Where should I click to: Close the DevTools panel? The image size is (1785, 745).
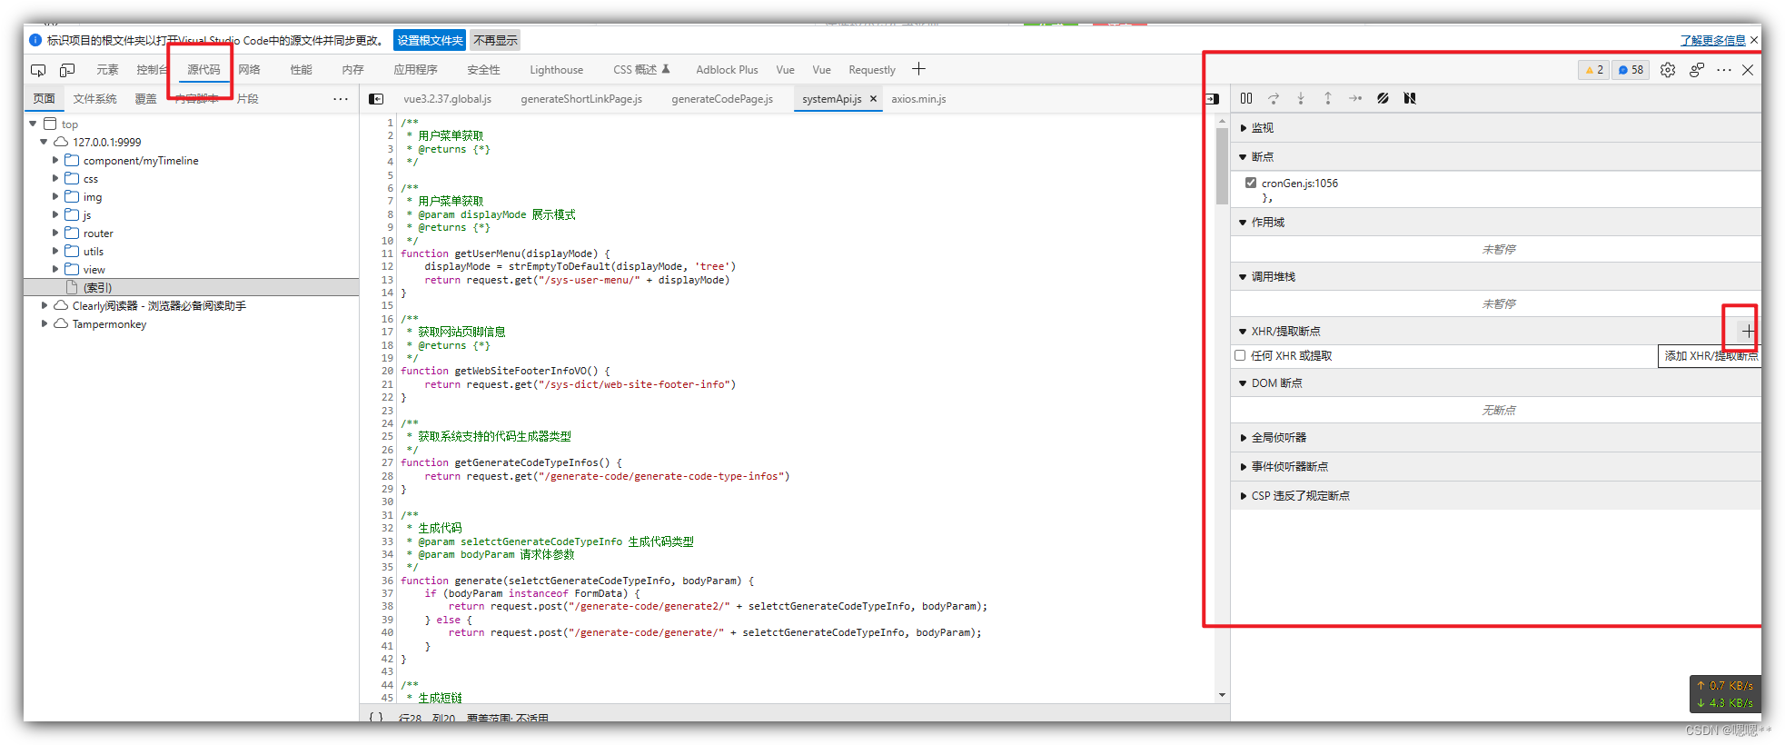[1748, 70]
